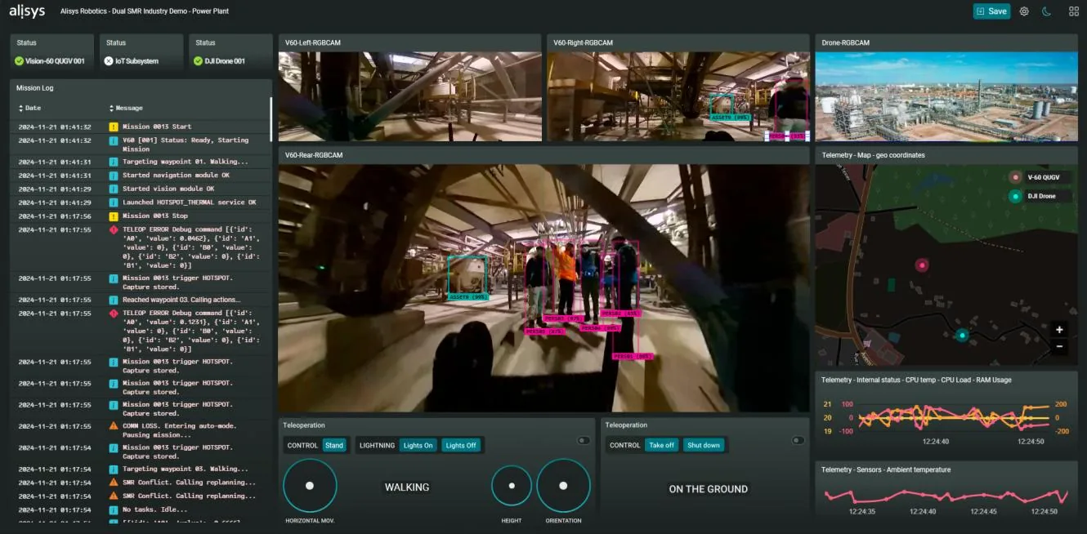This screenshot has height=534, width=1087.
Task: Save the dashboard with Save button
Action: click(991, 11)
